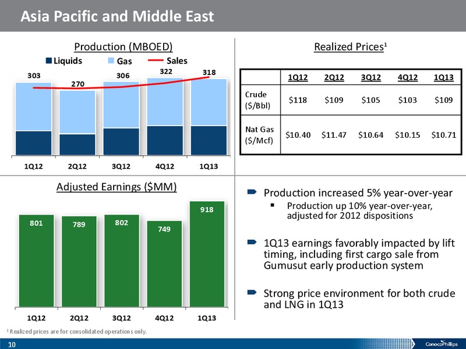The width and height of the screenshot is (466, 349).
Task: Select the slide title 'Asia Pacific and Middle East'
Action: (117, 16)
